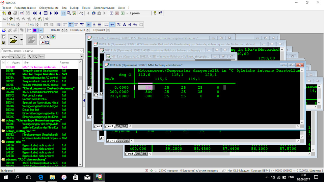The width and height of the screenshot is (324, 182).
Task: Toggle 8-bit data width display
Action: point(65,25)
